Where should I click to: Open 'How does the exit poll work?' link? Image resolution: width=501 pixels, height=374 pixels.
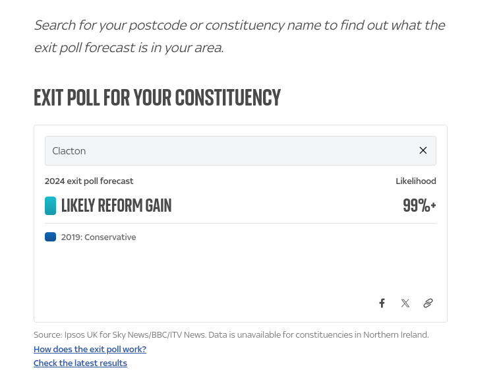pyautogui.click(x=90, y=349)
